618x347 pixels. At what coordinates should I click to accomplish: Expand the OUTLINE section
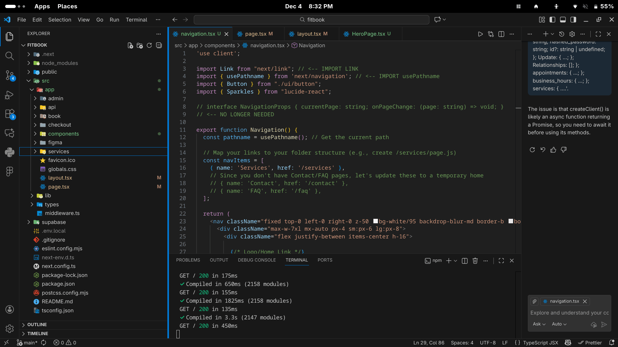tap(37, 325)
